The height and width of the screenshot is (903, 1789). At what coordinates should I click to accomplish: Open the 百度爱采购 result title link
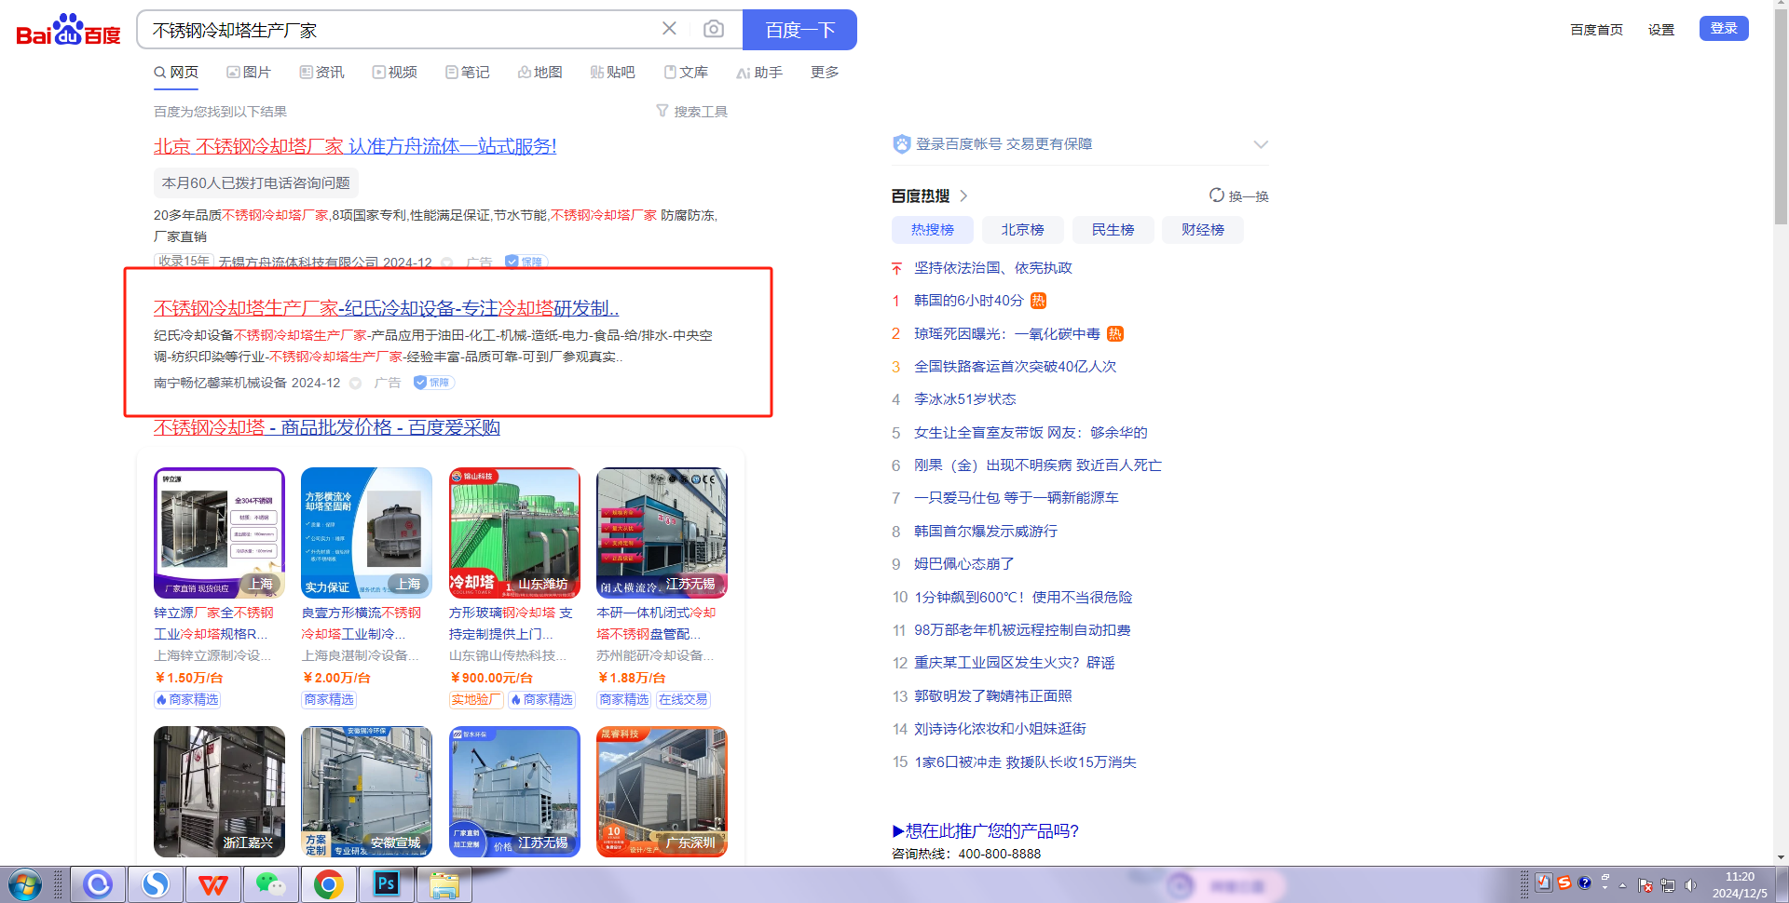pyautogui.click(x=327, y=427)
